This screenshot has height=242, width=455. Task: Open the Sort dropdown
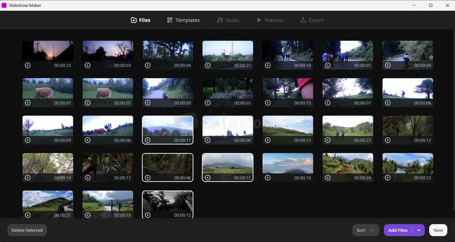click(x=366, y=230)
